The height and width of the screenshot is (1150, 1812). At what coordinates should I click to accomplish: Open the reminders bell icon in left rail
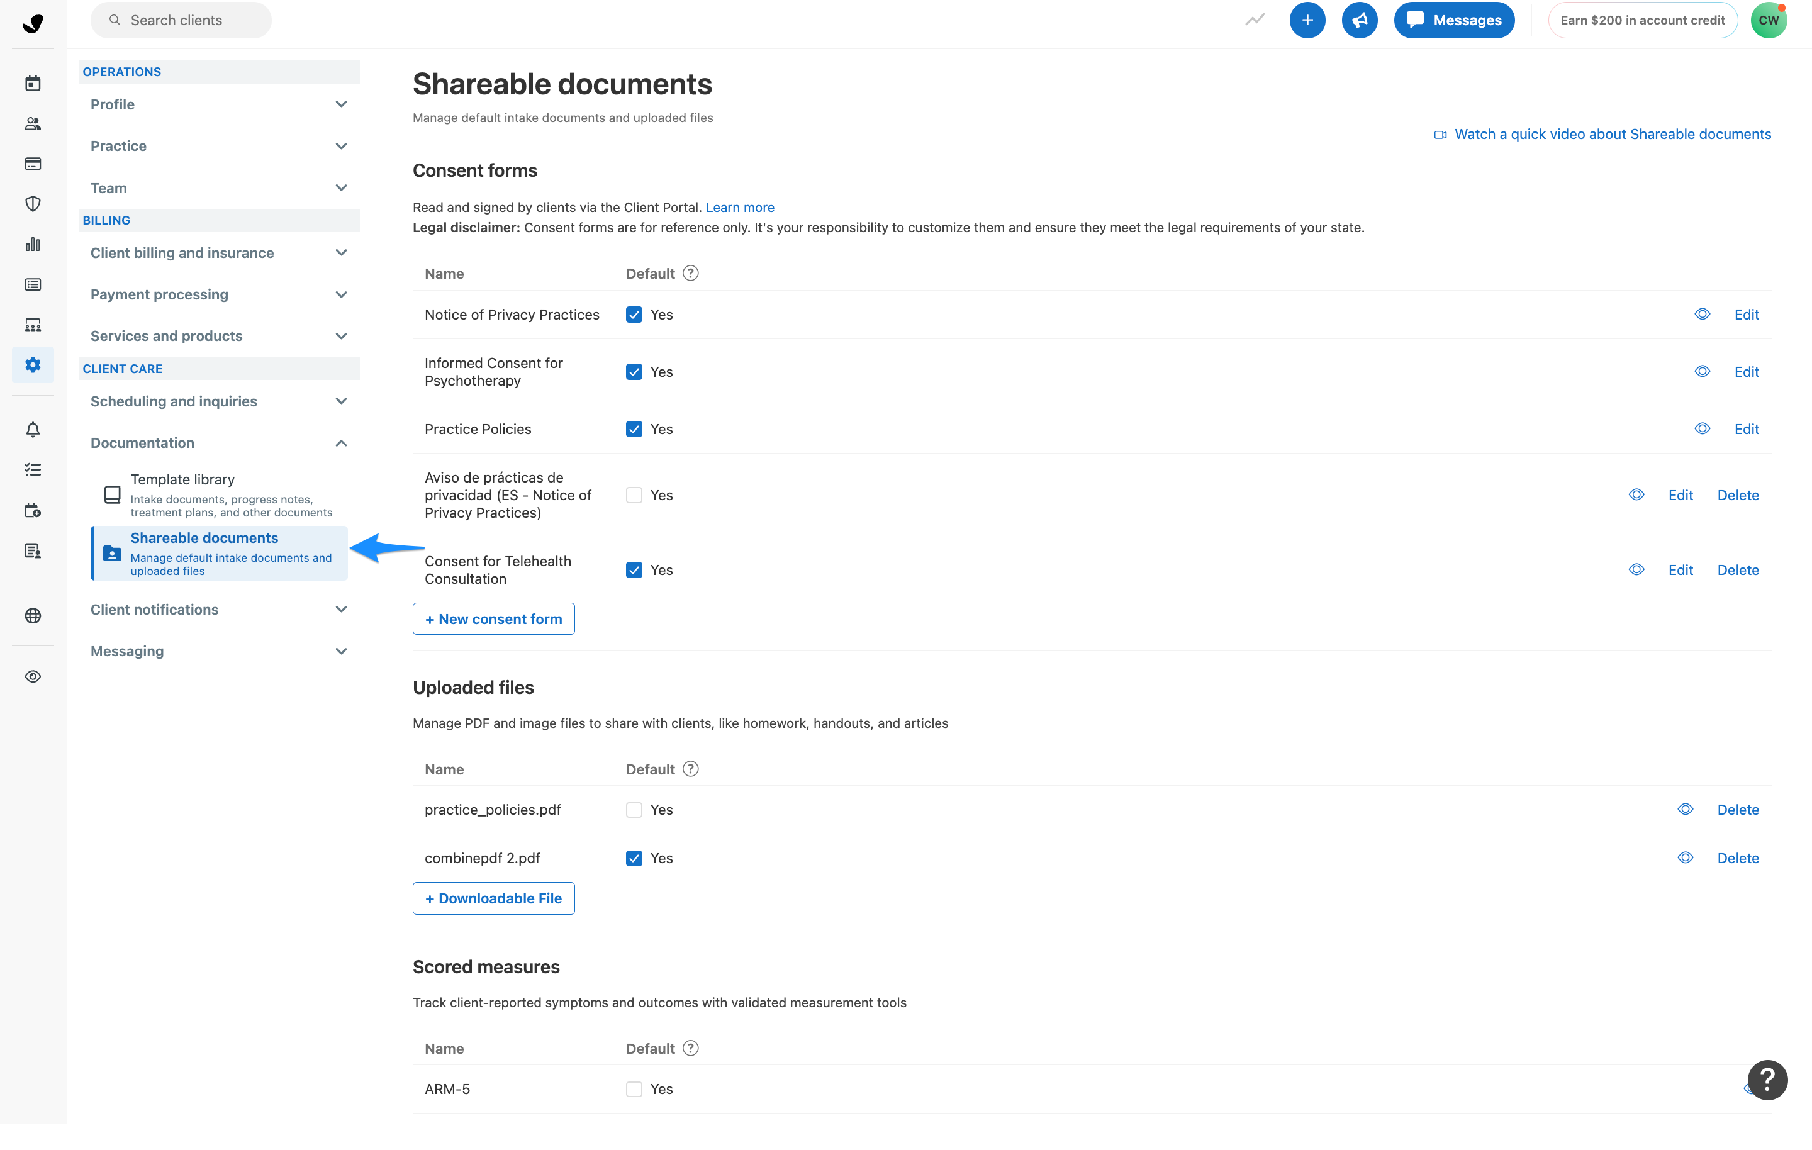32,430
